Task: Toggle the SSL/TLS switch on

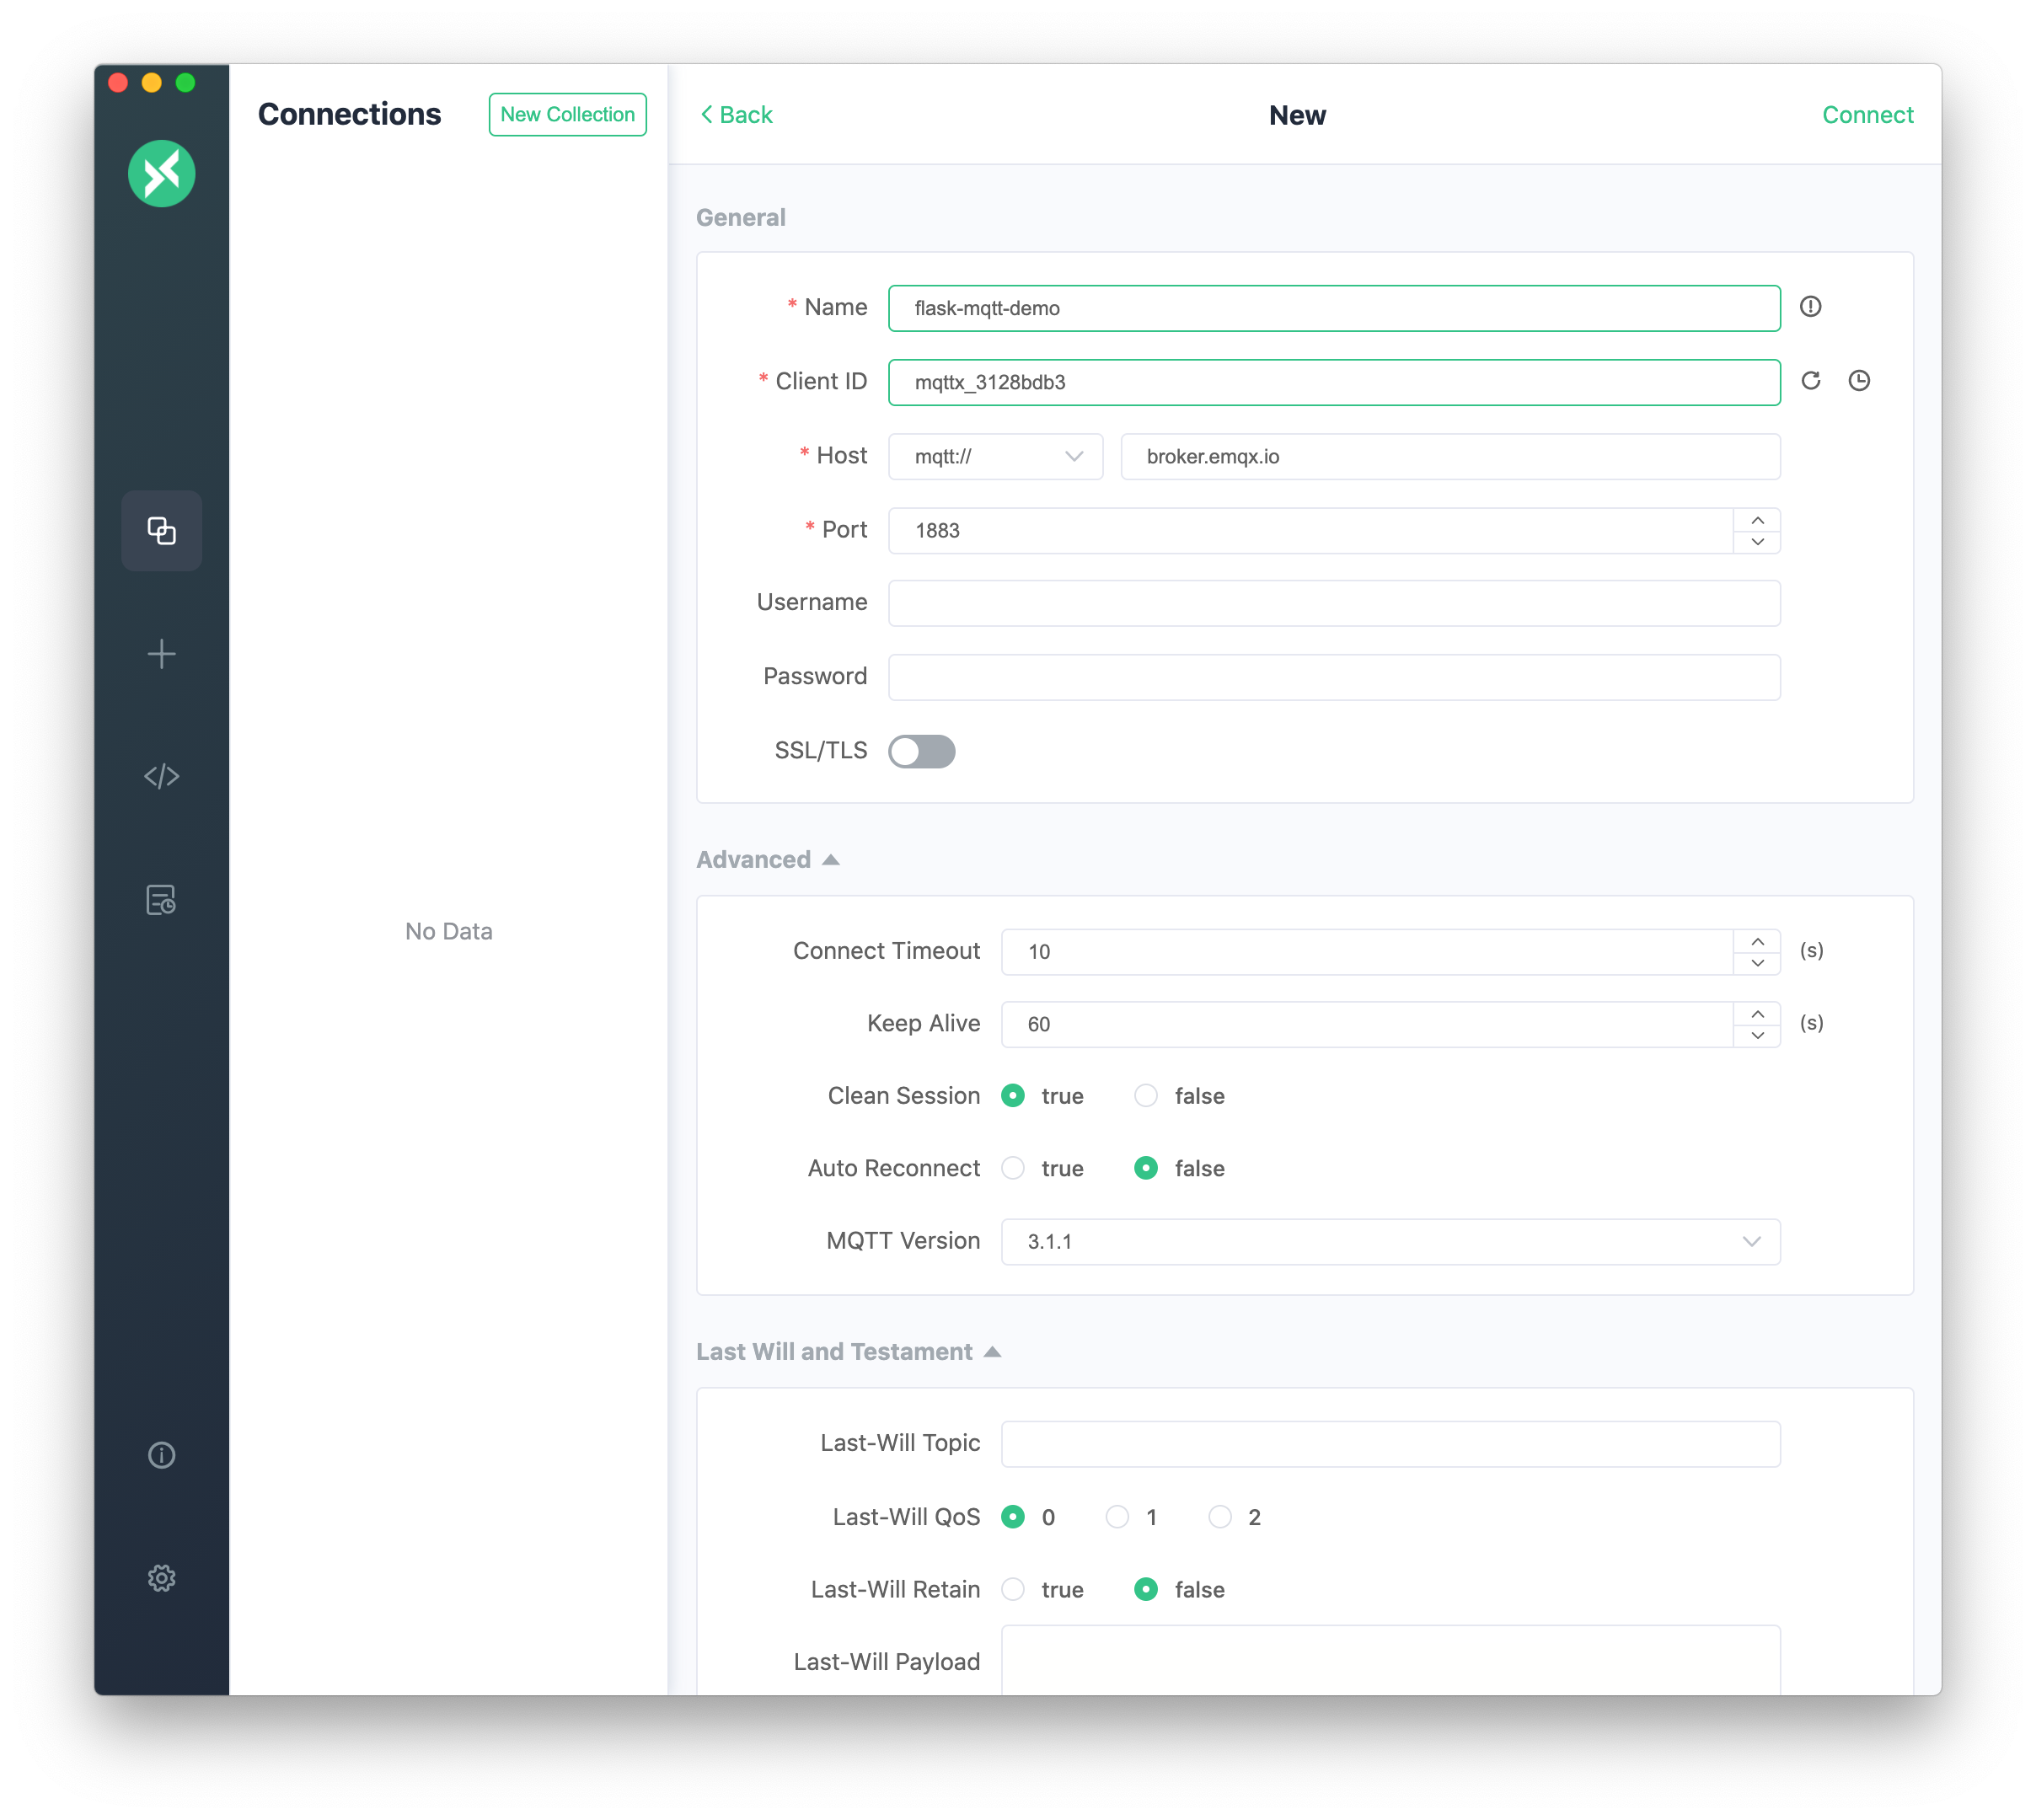Action: (922, 752)
